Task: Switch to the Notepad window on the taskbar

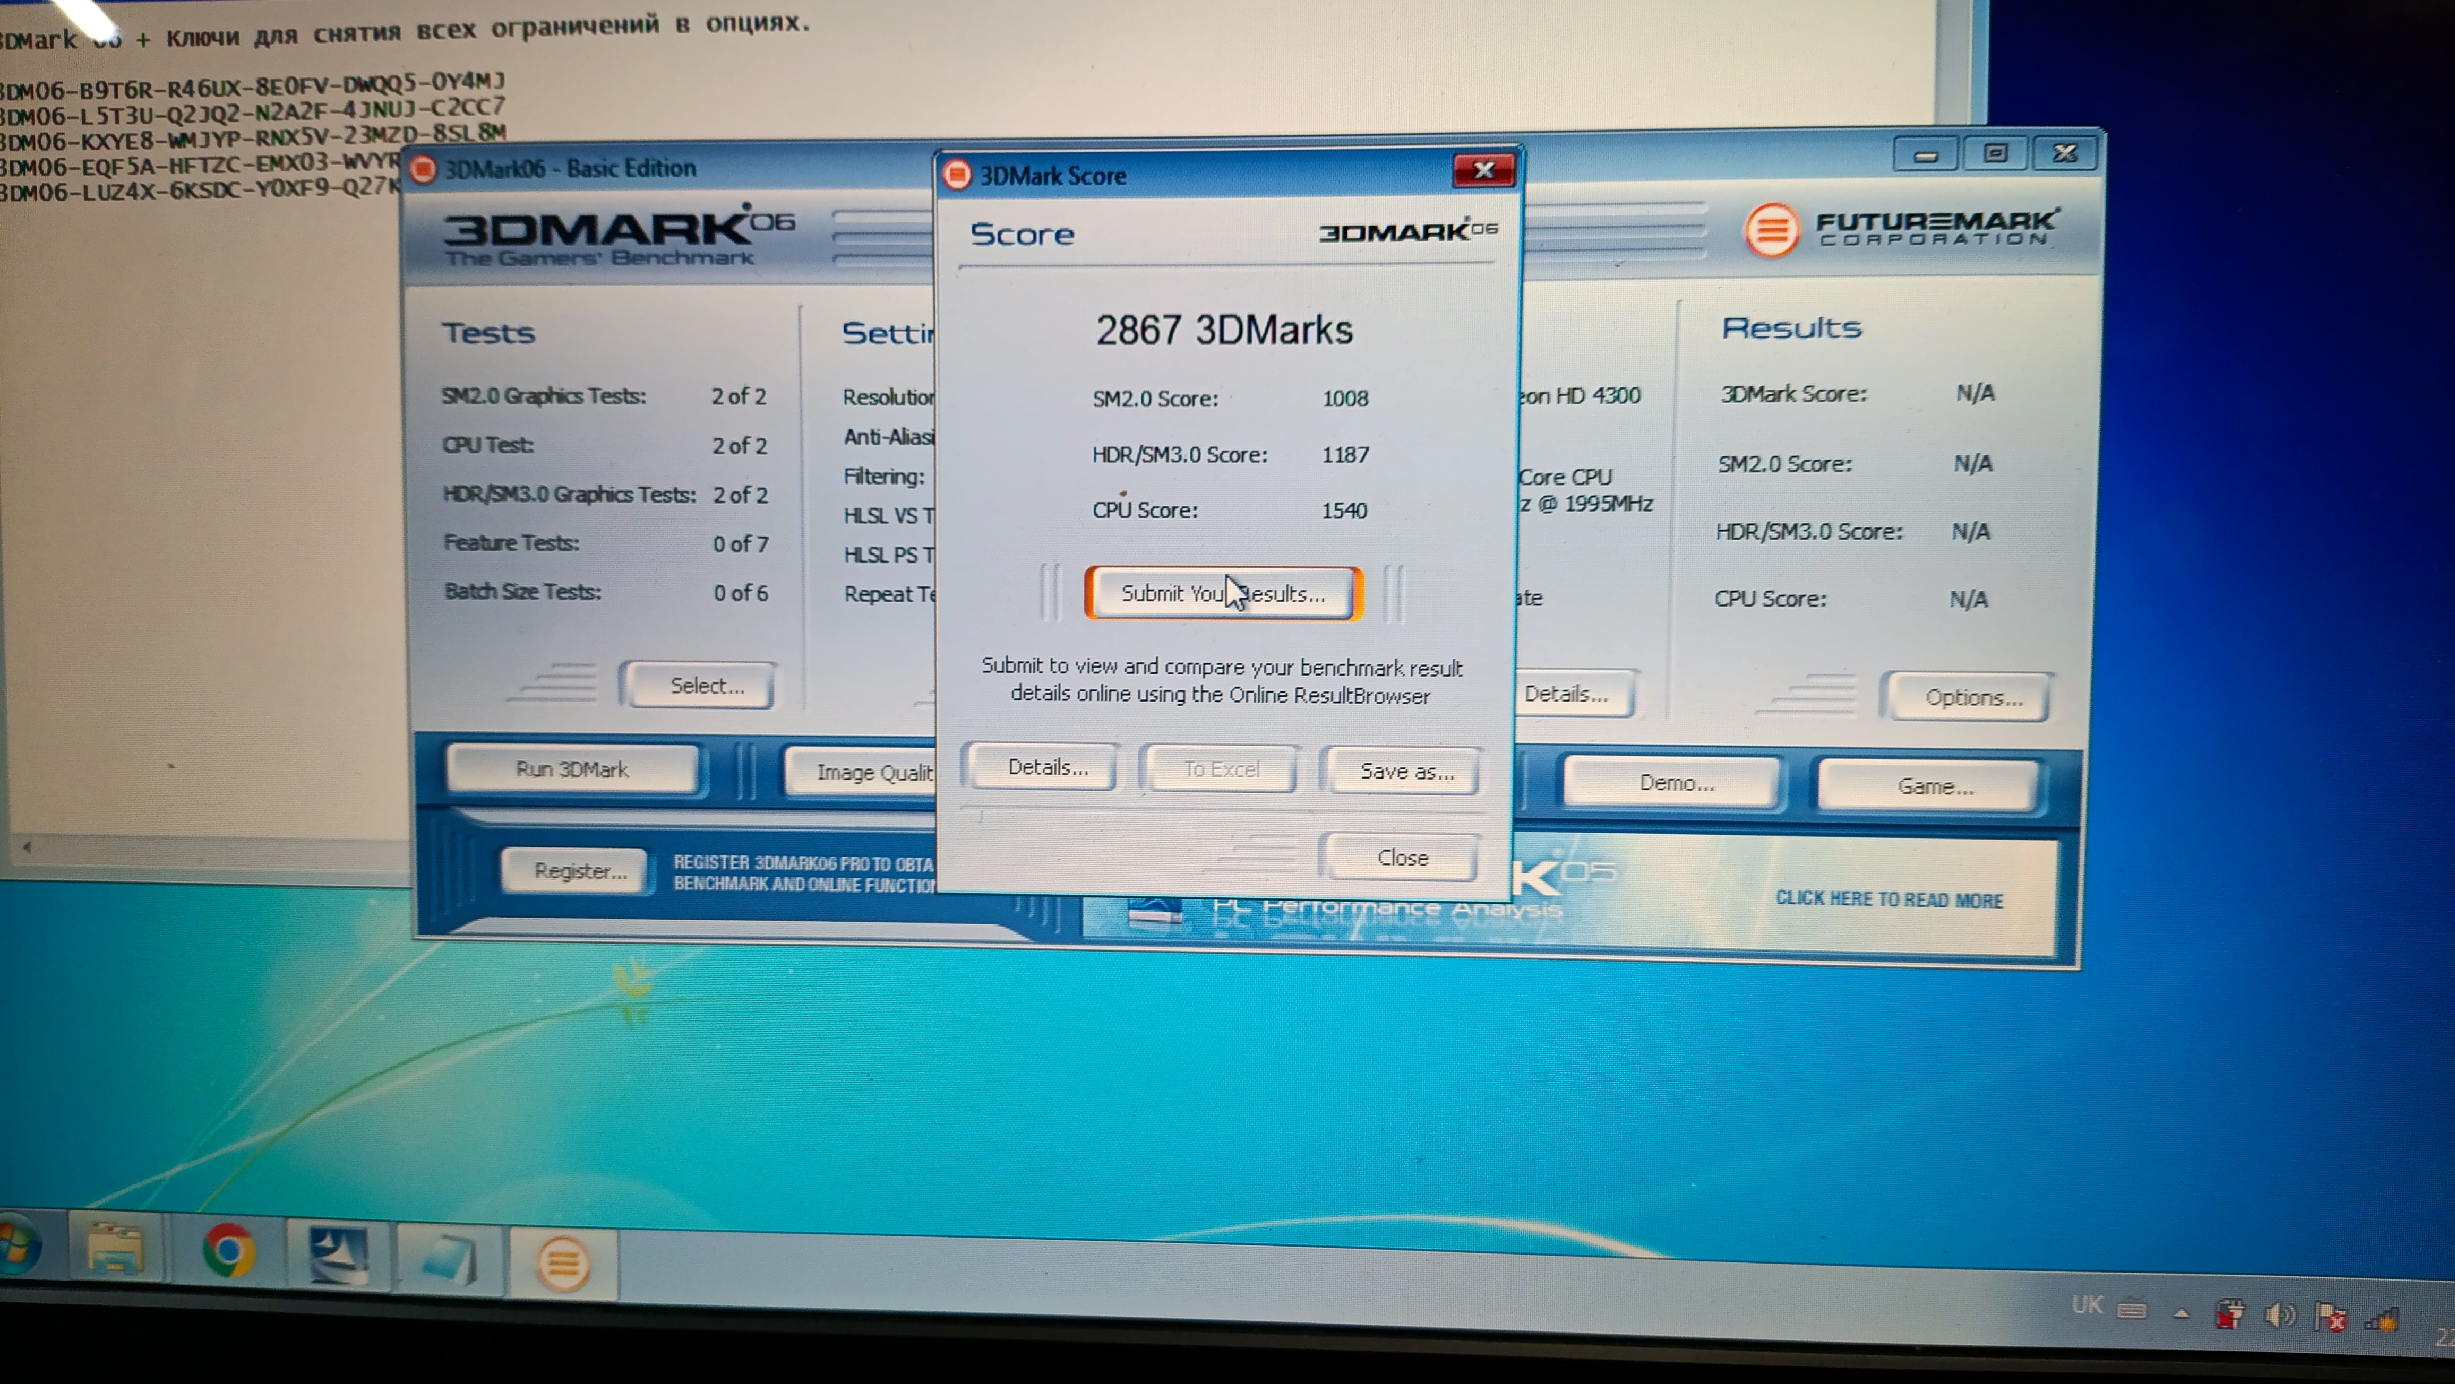Action: click(448, 1260)
